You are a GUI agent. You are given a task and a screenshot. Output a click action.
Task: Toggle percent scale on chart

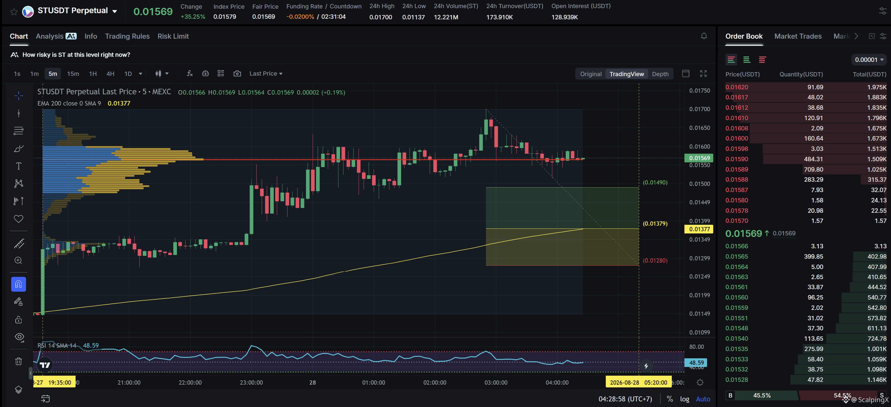pos(670,399)
